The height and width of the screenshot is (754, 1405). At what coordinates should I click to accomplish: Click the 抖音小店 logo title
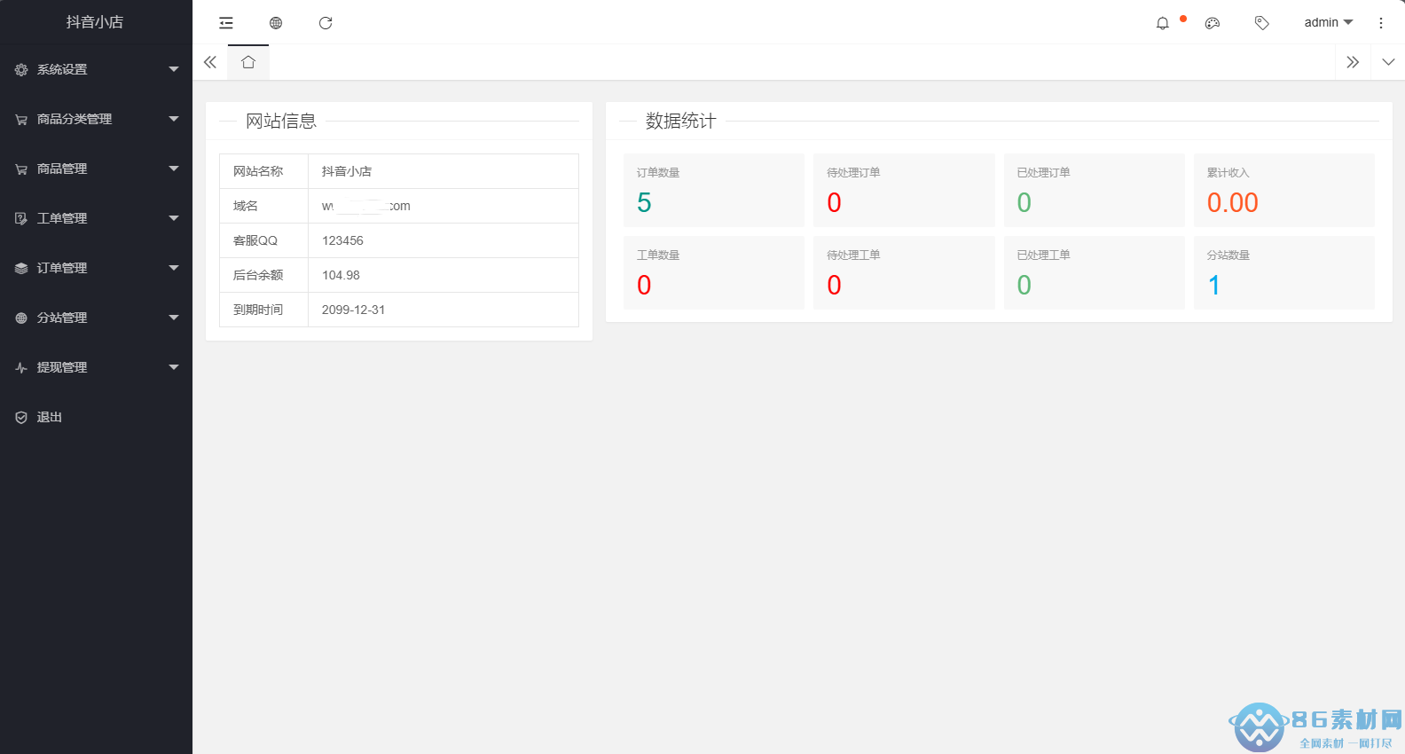click(x=95, y=22)
